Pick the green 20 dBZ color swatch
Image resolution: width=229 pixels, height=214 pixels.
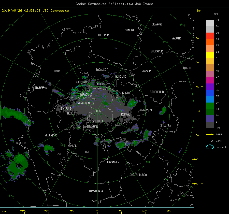click(x=210, y=106)
